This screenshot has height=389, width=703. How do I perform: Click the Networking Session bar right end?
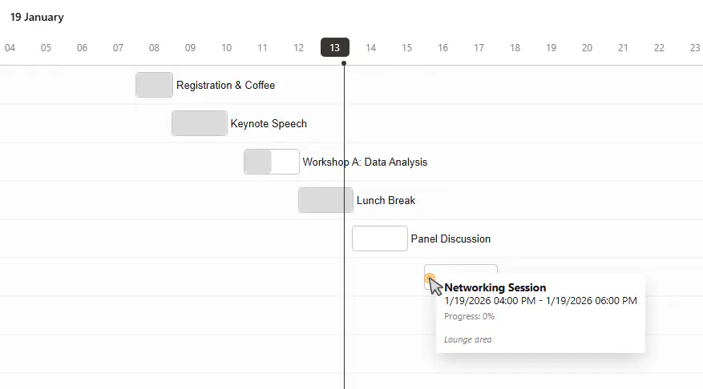point(491,270)
